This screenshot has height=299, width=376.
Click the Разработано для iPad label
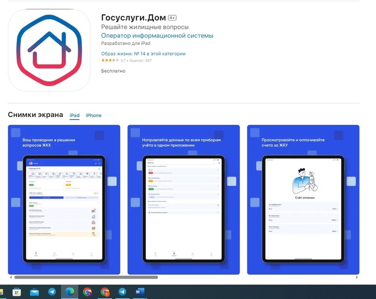[126, 43]
